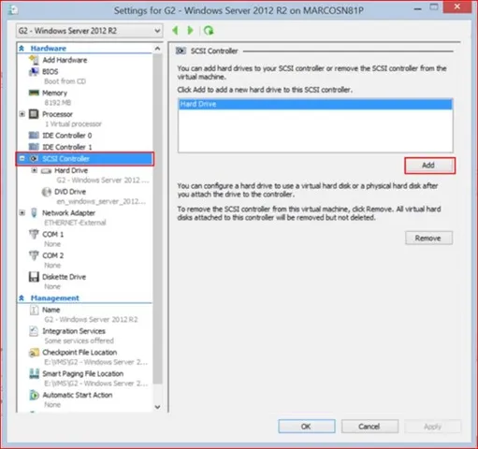This screenshot has width=478, height=449.
Task: Click the Integration Services icon
Action: (x=34, y=331)
